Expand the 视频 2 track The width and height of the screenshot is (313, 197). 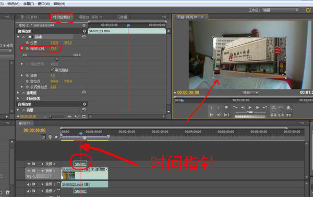(43, 164)
